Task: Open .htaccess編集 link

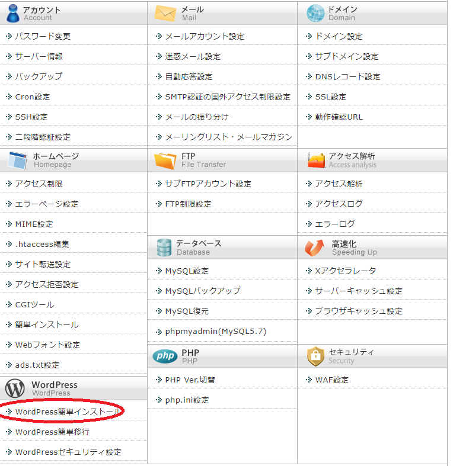Action: pyautogui.click(x=42, y=245)
